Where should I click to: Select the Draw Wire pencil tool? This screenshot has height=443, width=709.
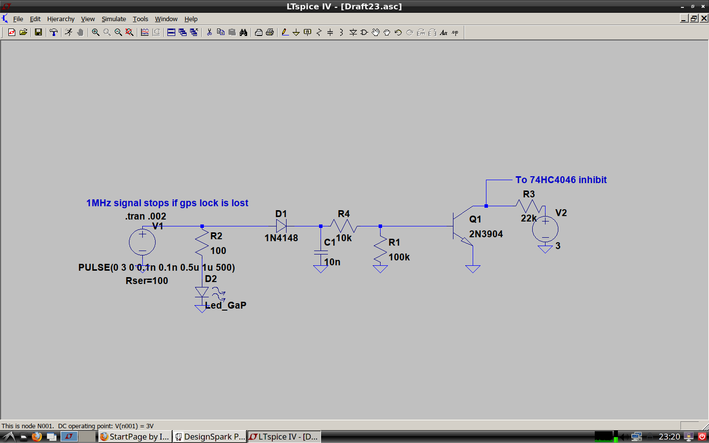point(285,32)
